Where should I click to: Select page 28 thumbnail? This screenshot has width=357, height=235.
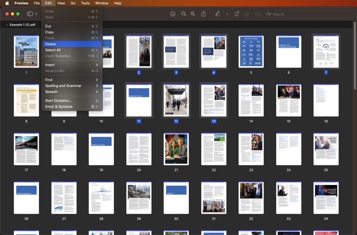101,198
